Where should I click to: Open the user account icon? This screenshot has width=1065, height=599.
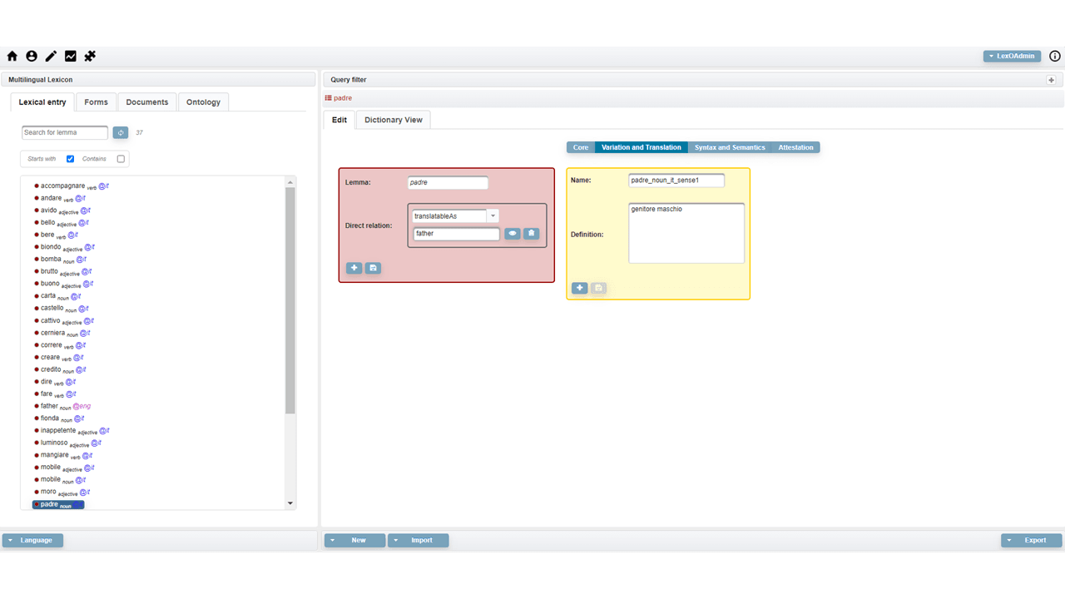32,57
